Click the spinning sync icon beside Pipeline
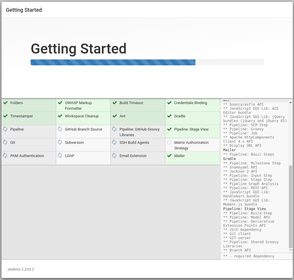Screen dimensions: 294x280 tap(5, 129)
